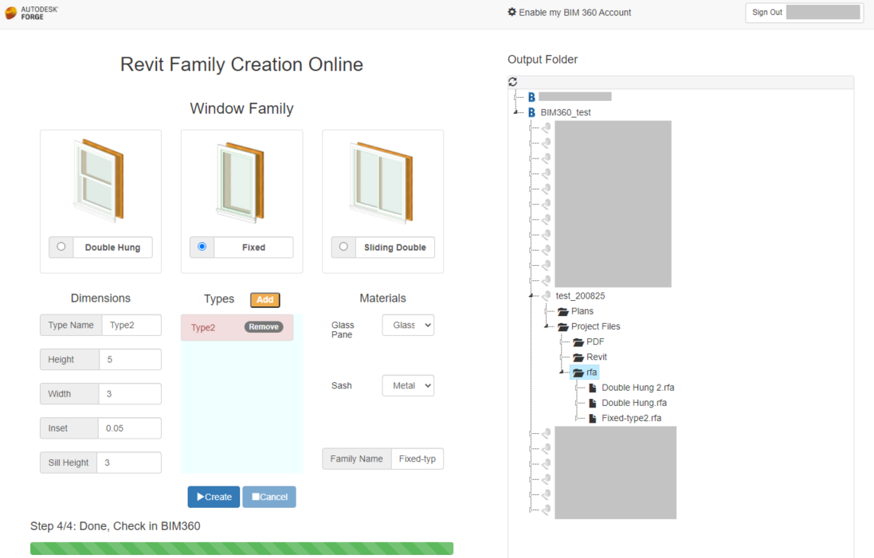
Task: Click the Double Hung 2.rfa file icon
Action: pyautogui.click(x=593, y=388)
